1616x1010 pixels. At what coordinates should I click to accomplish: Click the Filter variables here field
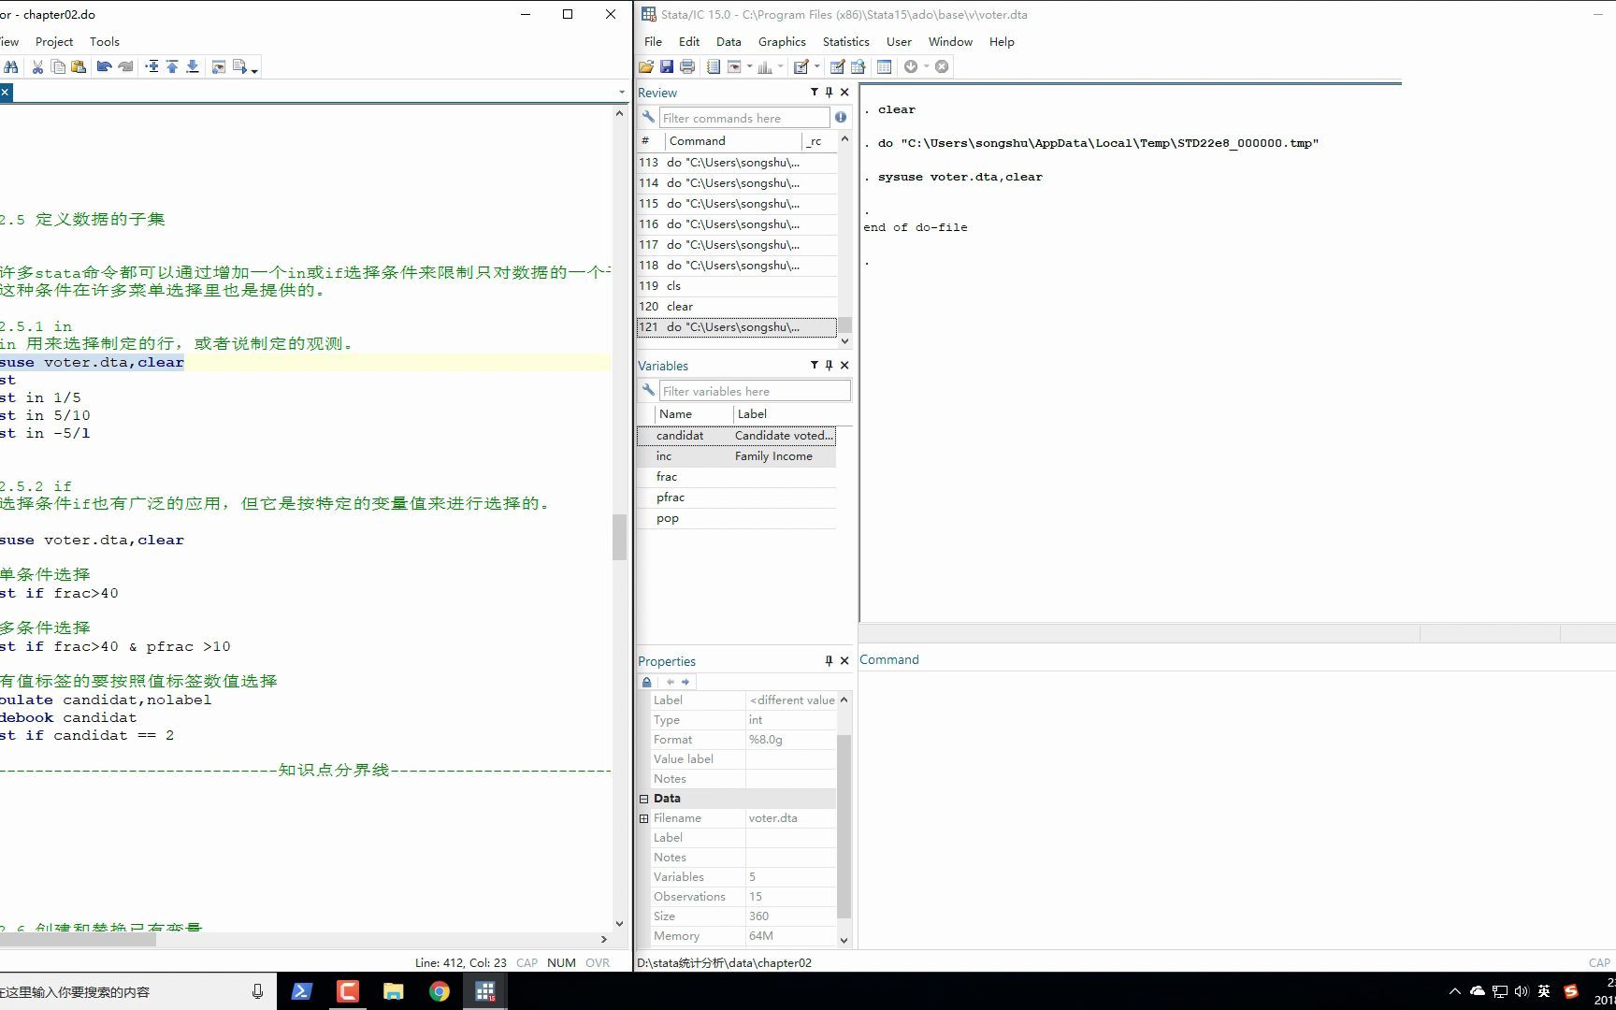tap(755, 391)
